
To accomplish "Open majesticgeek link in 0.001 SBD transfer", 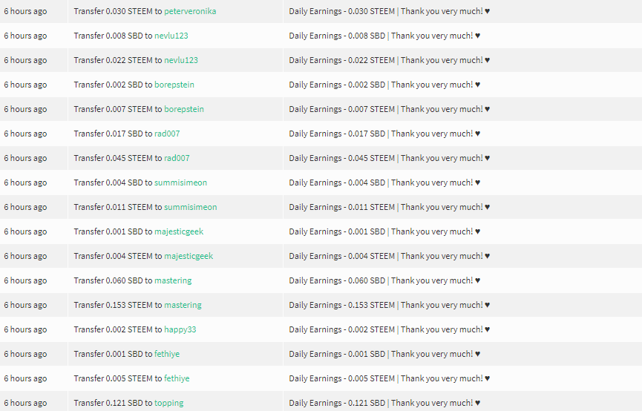I will pos(179,232).
